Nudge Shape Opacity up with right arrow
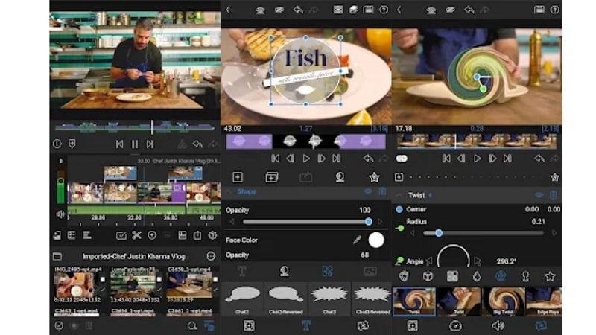 click(380, 222)
